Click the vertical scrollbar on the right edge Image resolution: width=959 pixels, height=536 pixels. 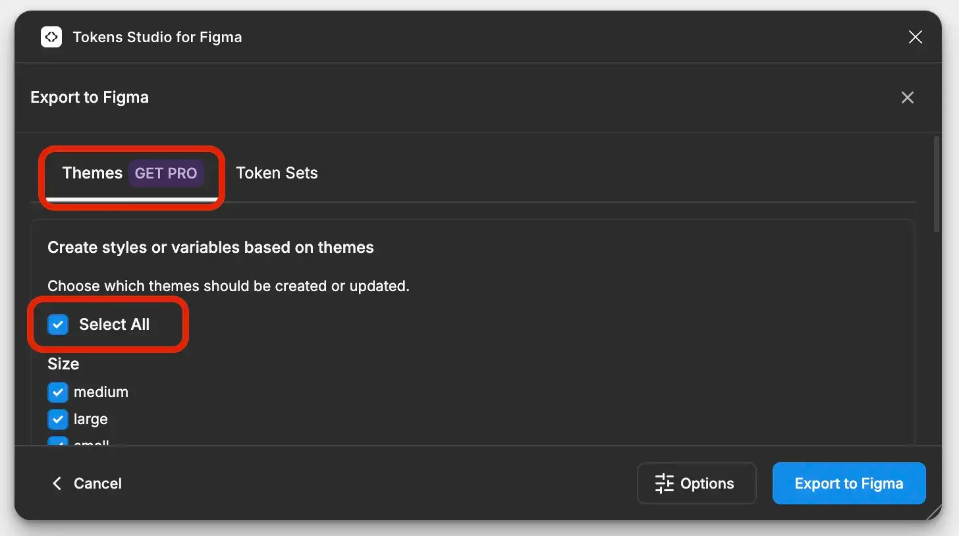pyautogui.click(x=936, y=184)
